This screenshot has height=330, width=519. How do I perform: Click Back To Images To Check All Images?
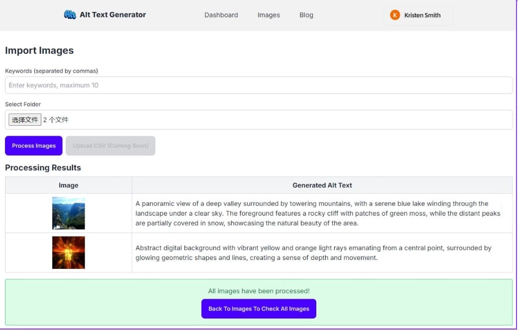[x=259, y=309]
